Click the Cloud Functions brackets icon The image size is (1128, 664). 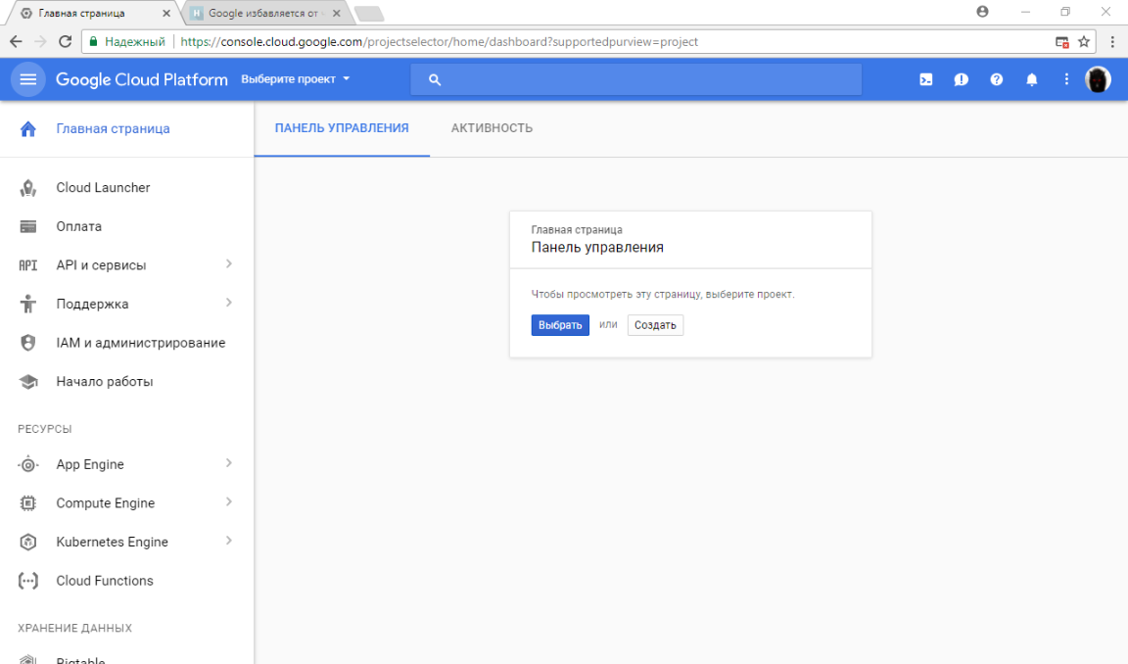pos(28,582)
